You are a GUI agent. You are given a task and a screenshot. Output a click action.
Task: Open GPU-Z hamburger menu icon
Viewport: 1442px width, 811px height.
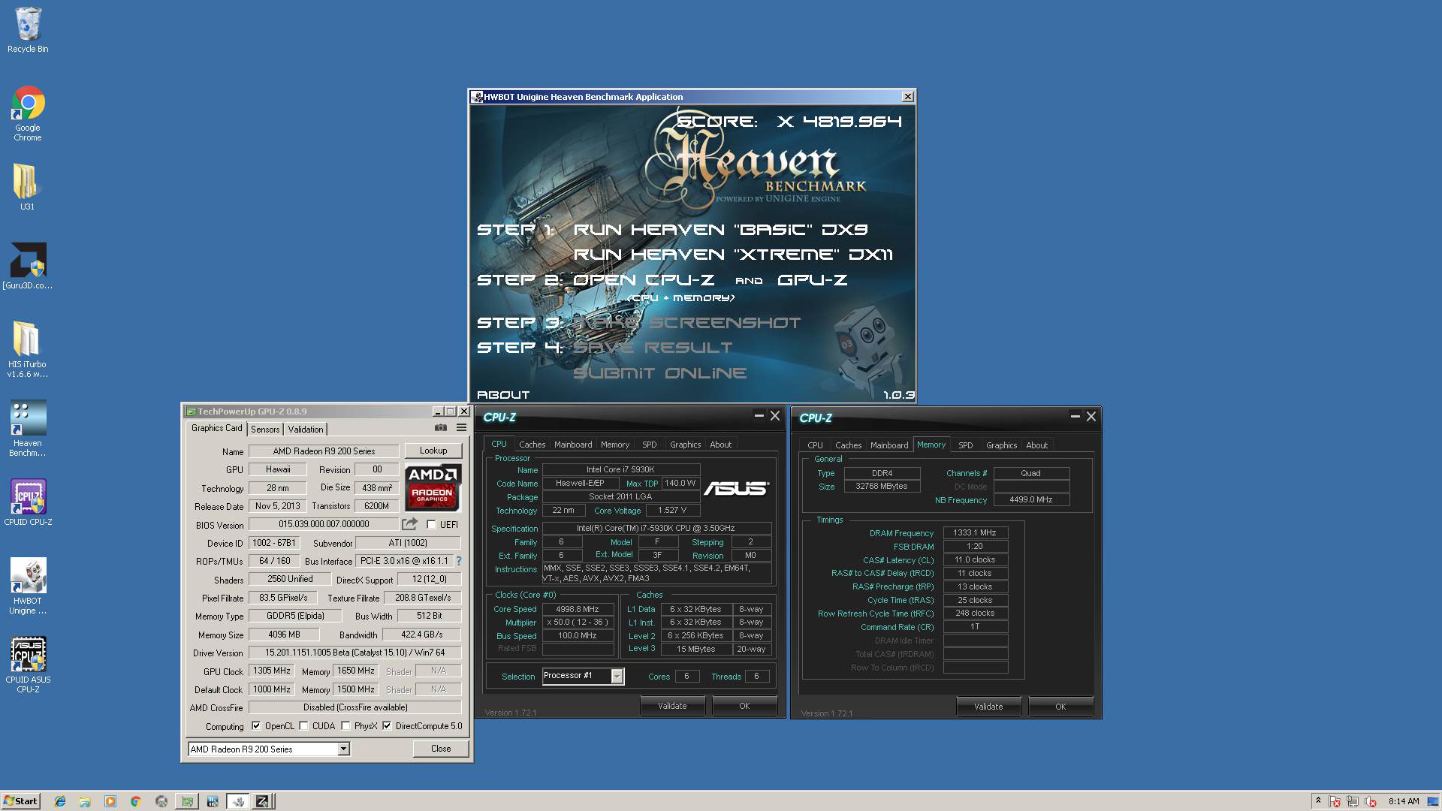(x=461, y=427)
